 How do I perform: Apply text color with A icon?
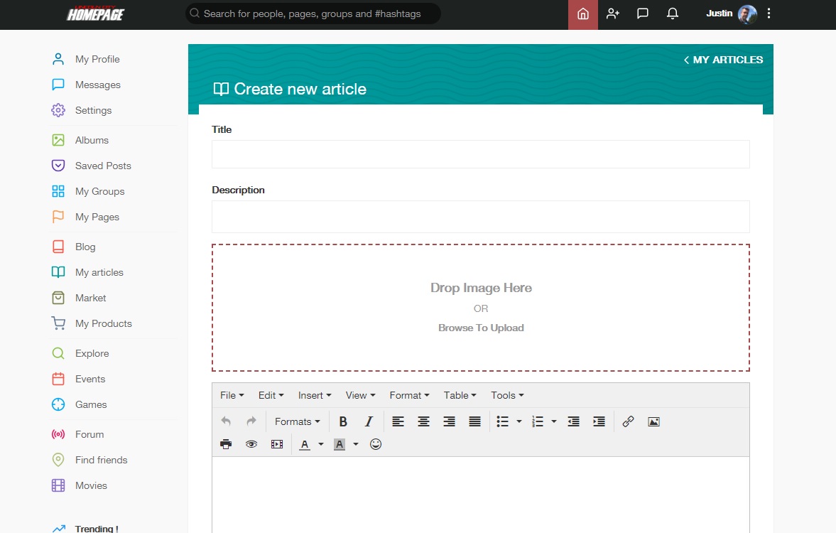point(305,444)
